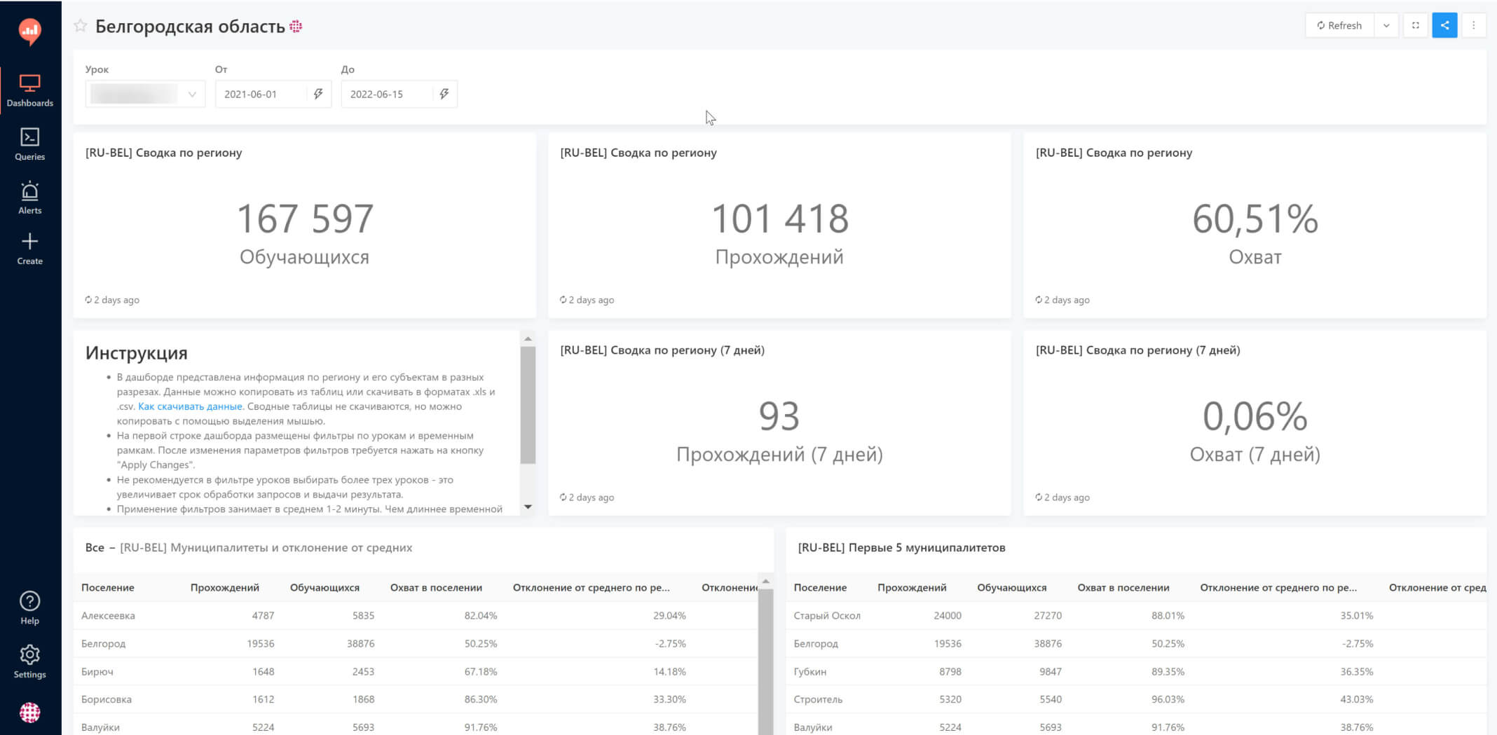Image resolution: width=1497 pixels, height=735 pixels.
Task: Open the dashboard options menu
Action: 1474,25
